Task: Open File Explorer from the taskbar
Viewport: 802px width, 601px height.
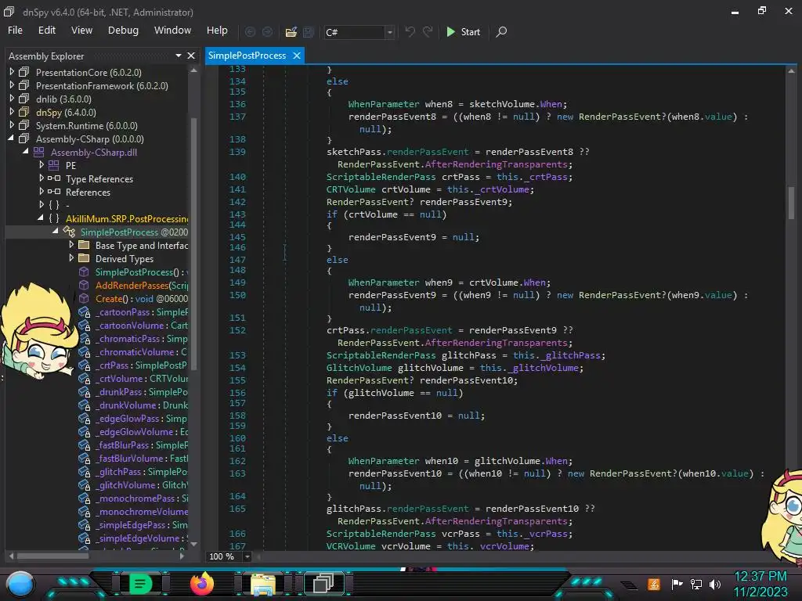Action: tap(263, 584)
